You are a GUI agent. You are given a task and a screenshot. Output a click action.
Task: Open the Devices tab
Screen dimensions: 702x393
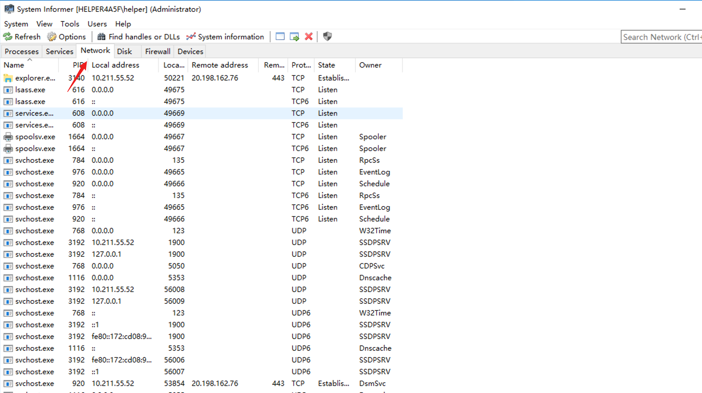[x=190, y=51]
